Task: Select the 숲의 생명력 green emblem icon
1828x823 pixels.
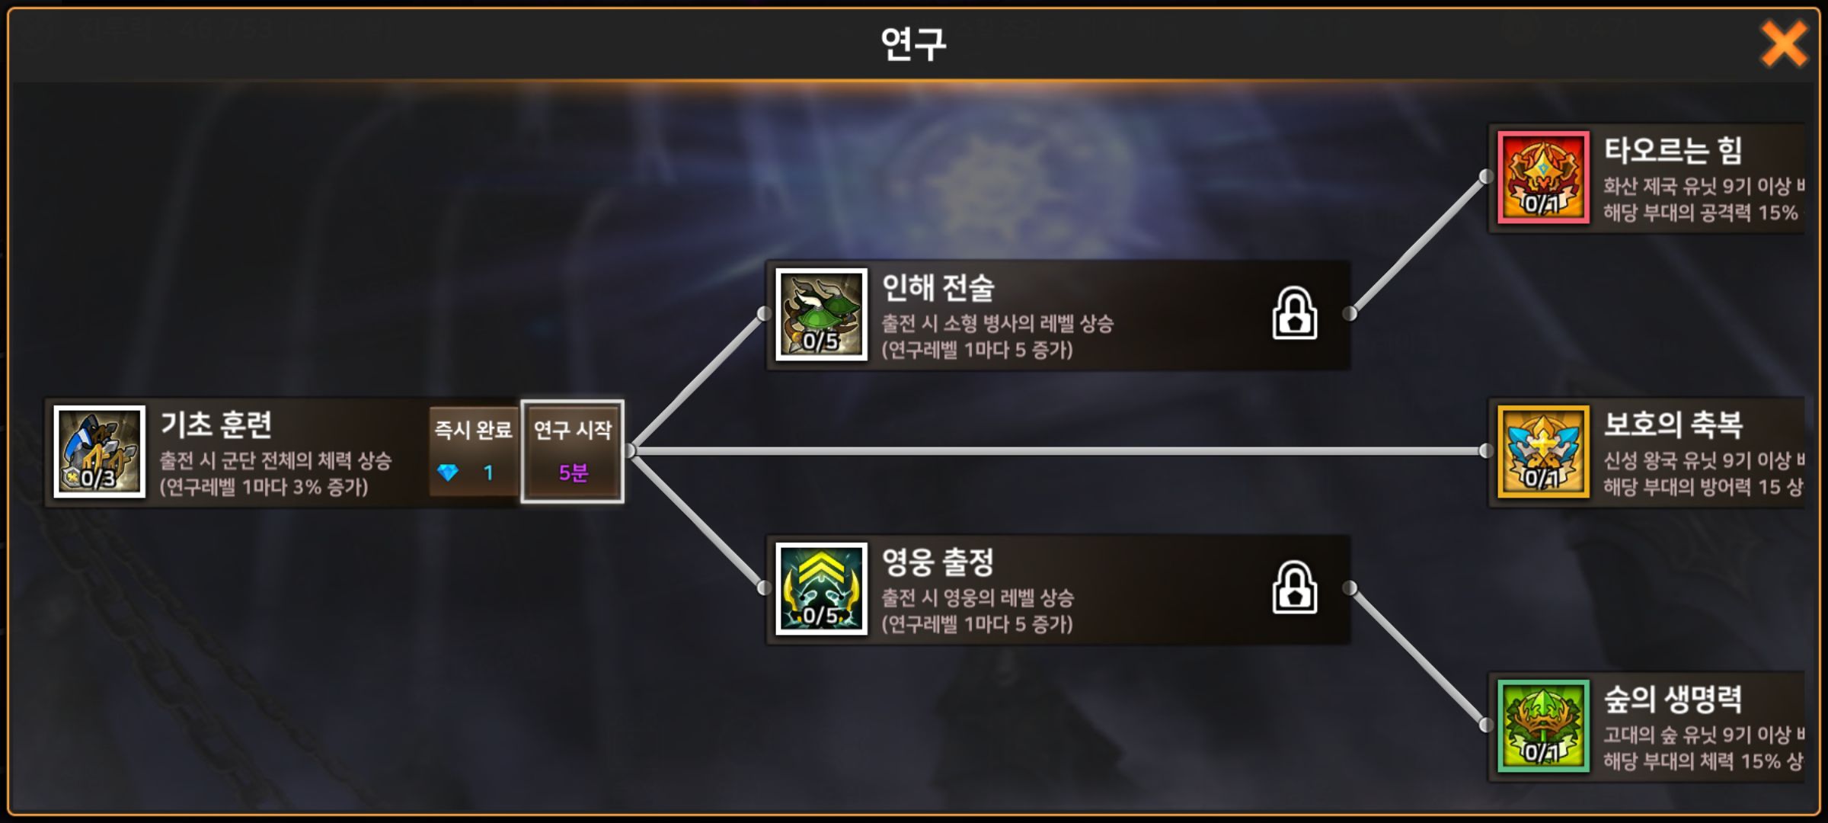Action: click(x=1543, y=725)
